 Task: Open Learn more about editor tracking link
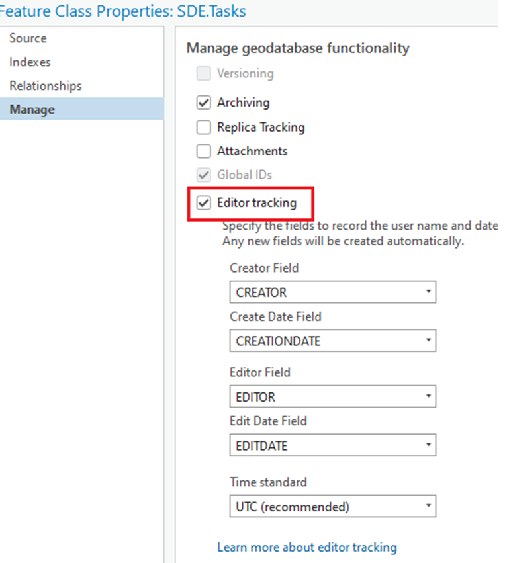point(307,547)
